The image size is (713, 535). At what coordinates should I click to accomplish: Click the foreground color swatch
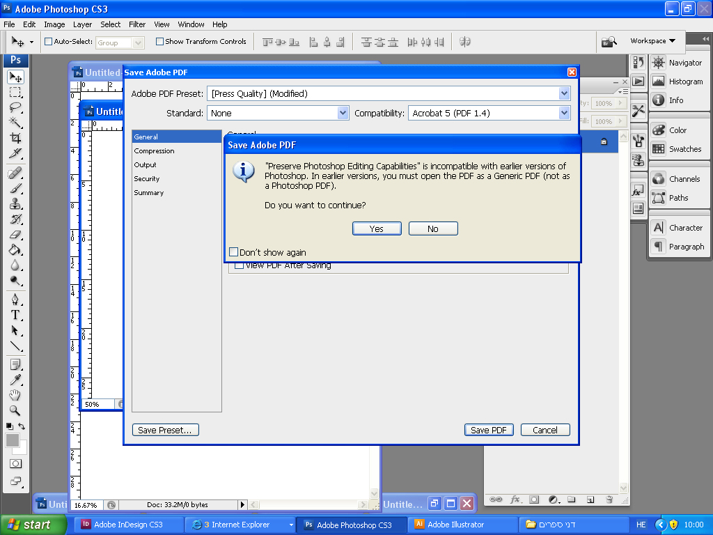tap(13, 440)
